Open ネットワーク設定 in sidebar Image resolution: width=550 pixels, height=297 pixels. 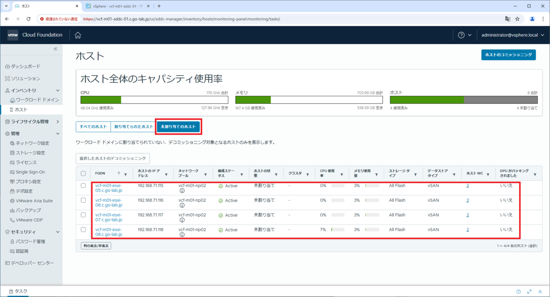coord(32,143)
